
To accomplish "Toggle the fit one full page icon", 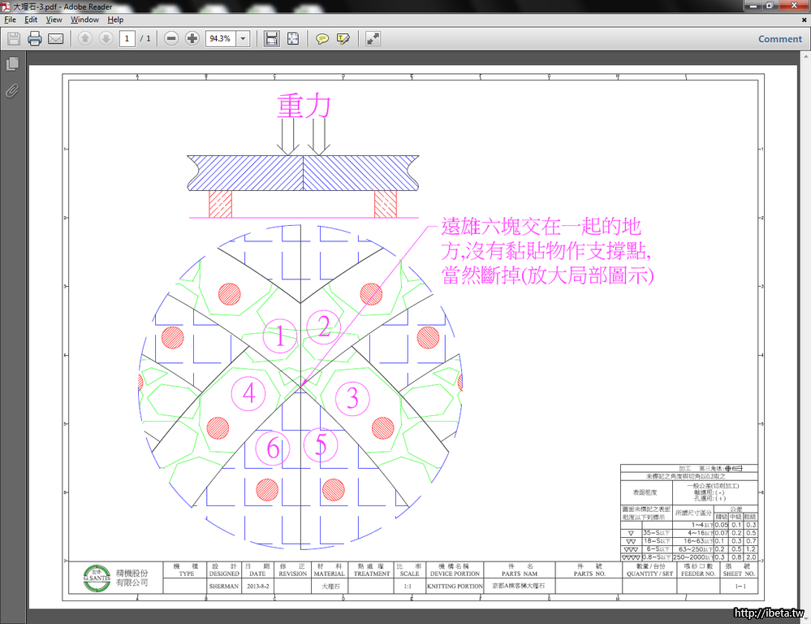I will (x=293, y=38).
